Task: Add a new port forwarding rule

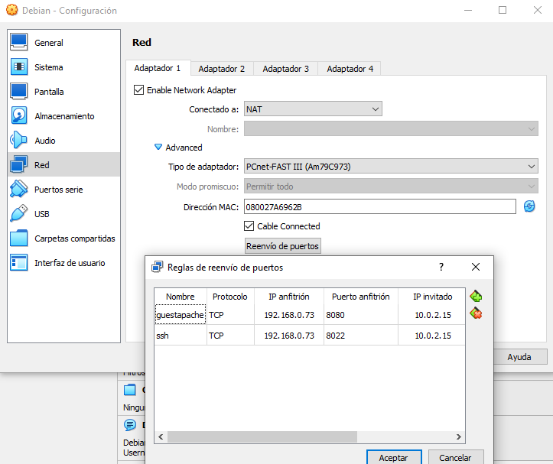Action: (476, 296)
